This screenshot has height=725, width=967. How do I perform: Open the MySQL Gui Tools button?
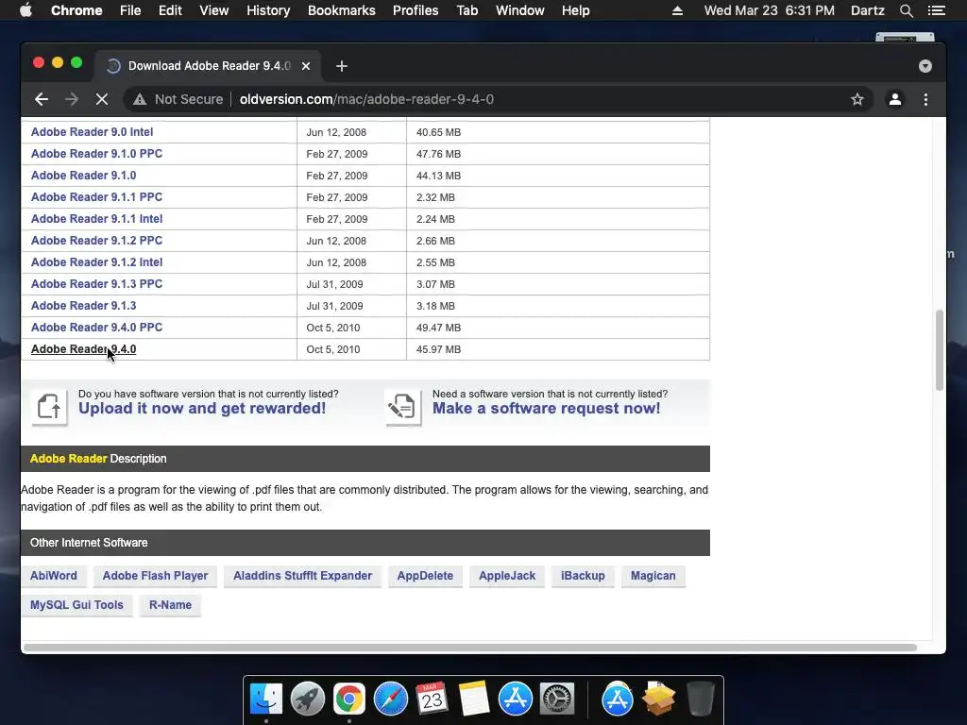pyautogui.click(x=77, y=605)
